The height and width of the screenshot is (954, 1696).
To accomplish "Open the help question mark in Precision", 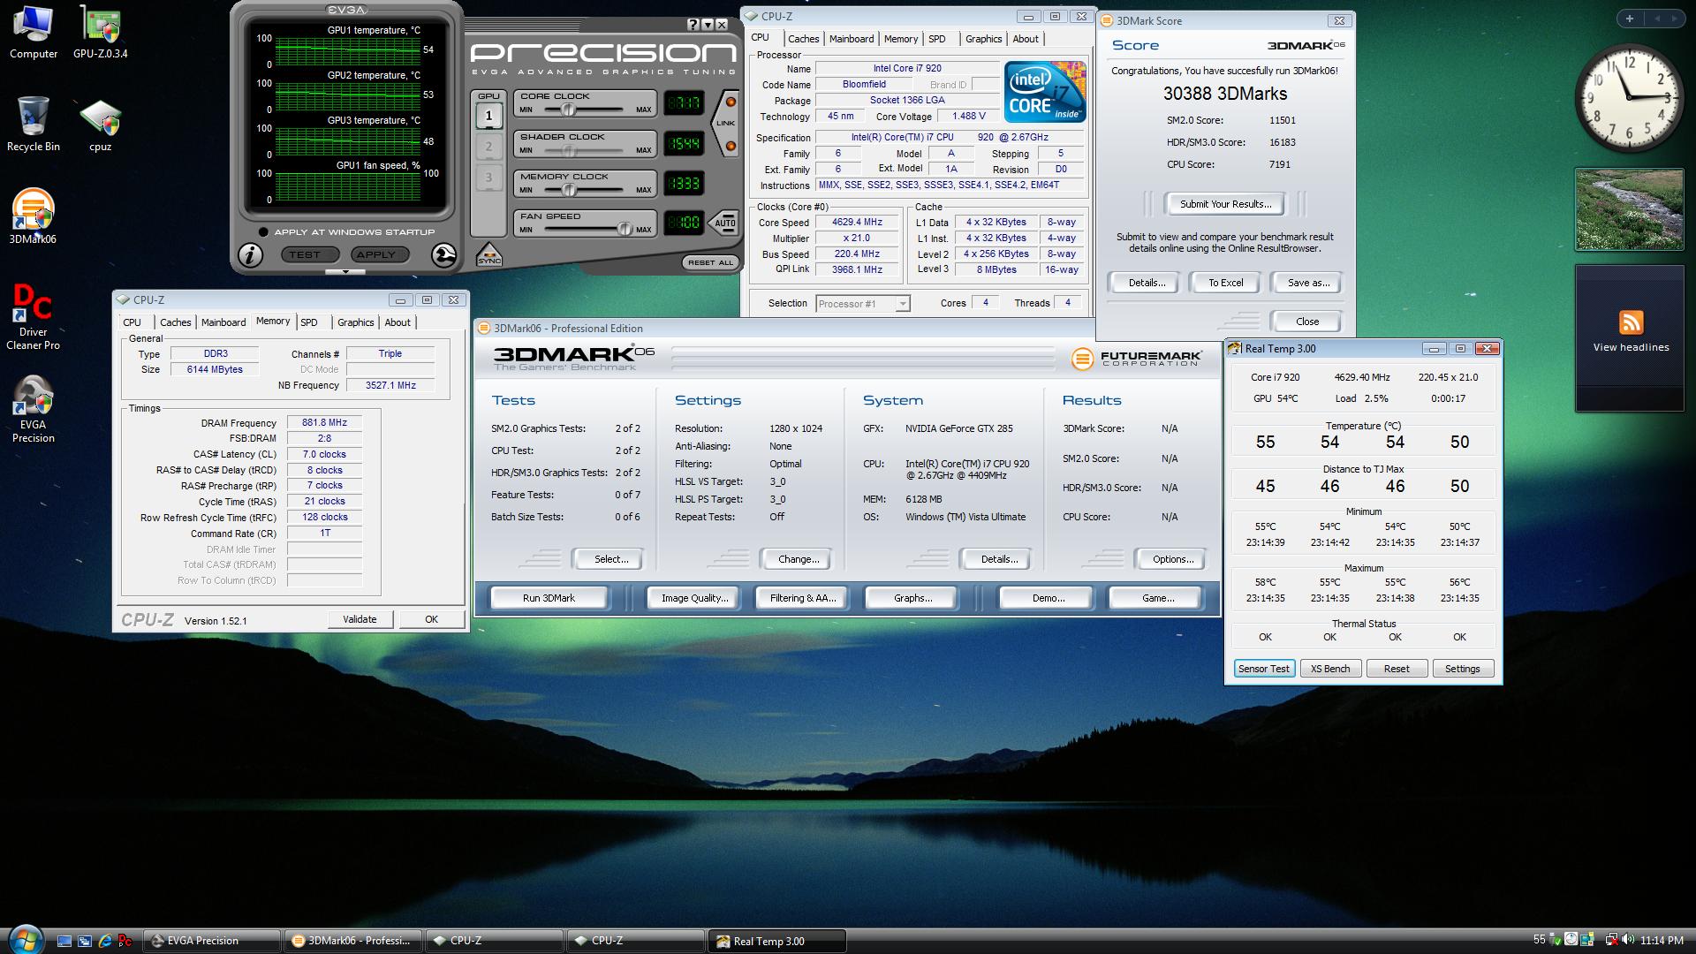I will [x=693, y=25].
